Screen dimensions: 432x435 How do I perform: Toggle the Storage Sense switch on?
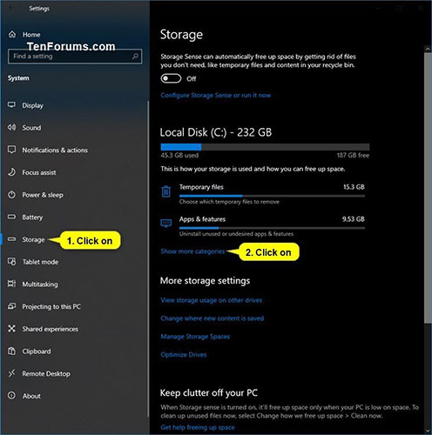pos(171,78)
